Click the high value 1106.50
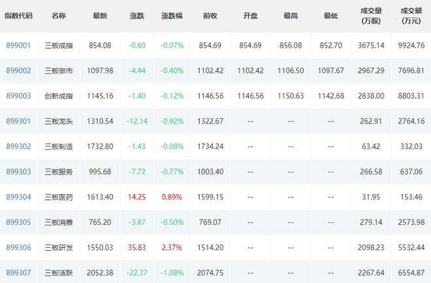431x283 pixels. pos(291,71)
